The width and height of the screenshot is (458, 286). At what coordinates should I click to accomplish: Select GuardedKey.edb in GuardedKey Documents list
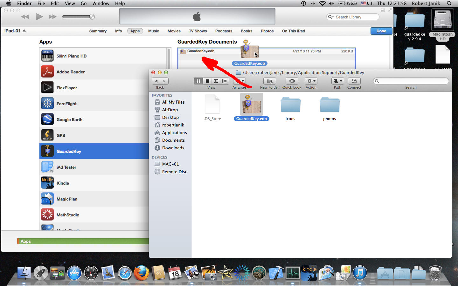tap(267, 51)
